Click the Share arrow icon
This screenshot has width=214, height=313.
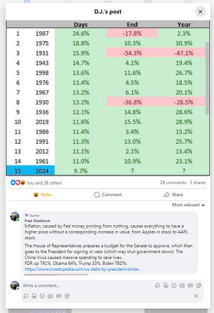(166, 195)
